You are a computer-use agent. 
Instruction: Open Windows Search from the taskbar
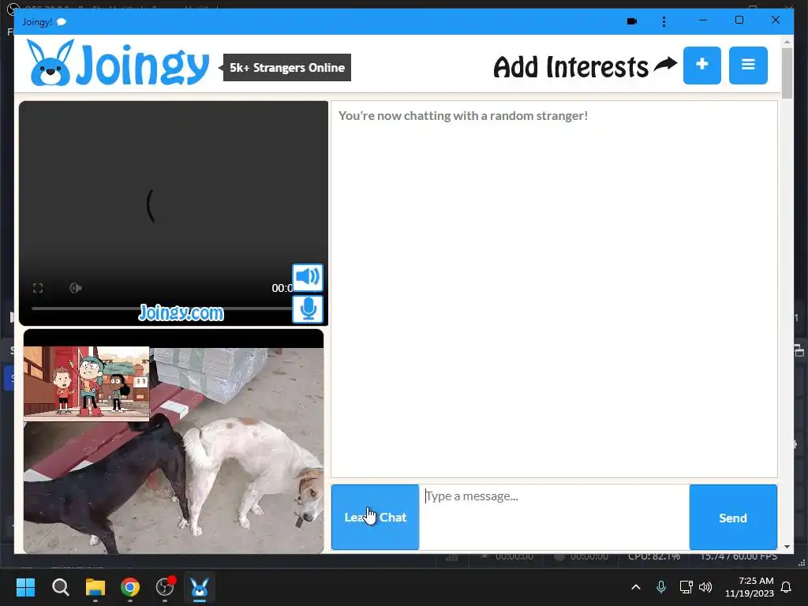tap(60, 587)
